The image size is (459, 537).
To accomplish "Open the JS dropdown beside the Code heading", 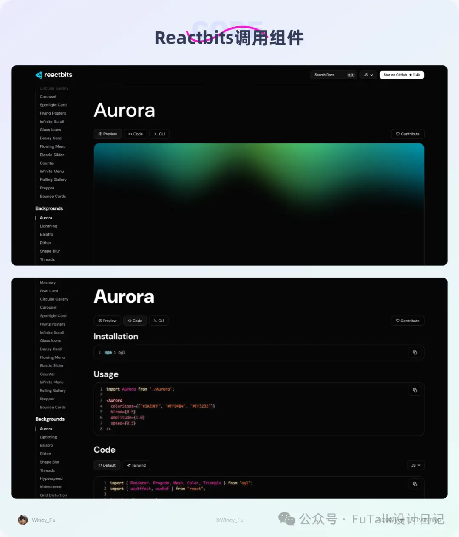I will coord(416,465).
